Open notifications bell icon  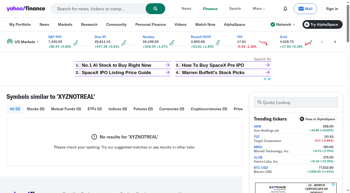pos(285,9)
